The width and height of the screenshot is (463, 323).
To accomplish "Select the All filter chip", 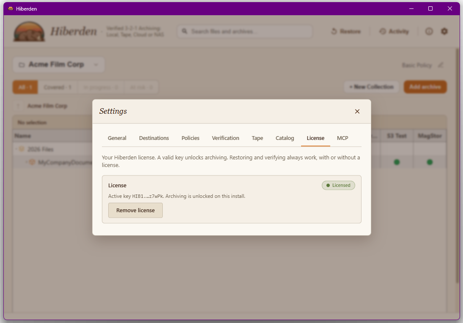I will pyautogui.click(x=25, y=87).
